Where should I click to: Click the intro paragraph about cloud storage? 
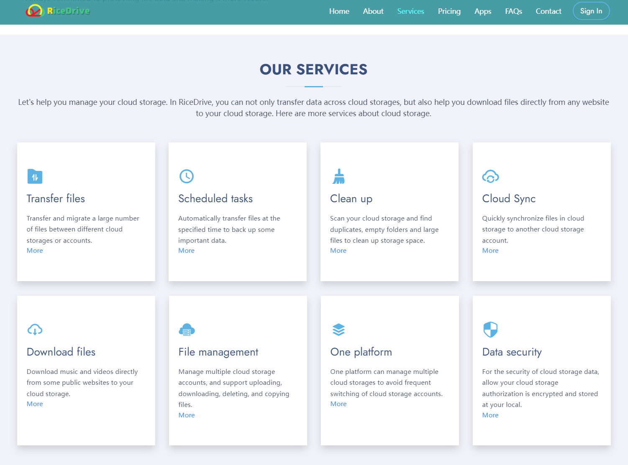click(x=313, y=108)
